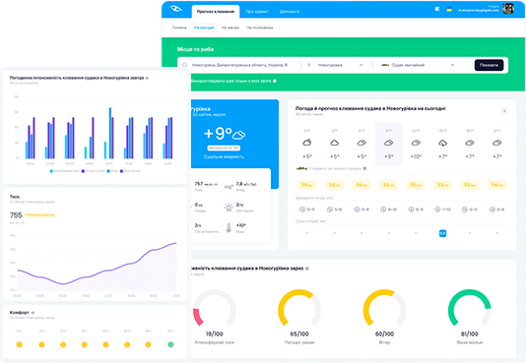Click the last wind direction compass icon
Viewport: 526px width, 363px height.
pyautogui.click(x=493, y=210)
